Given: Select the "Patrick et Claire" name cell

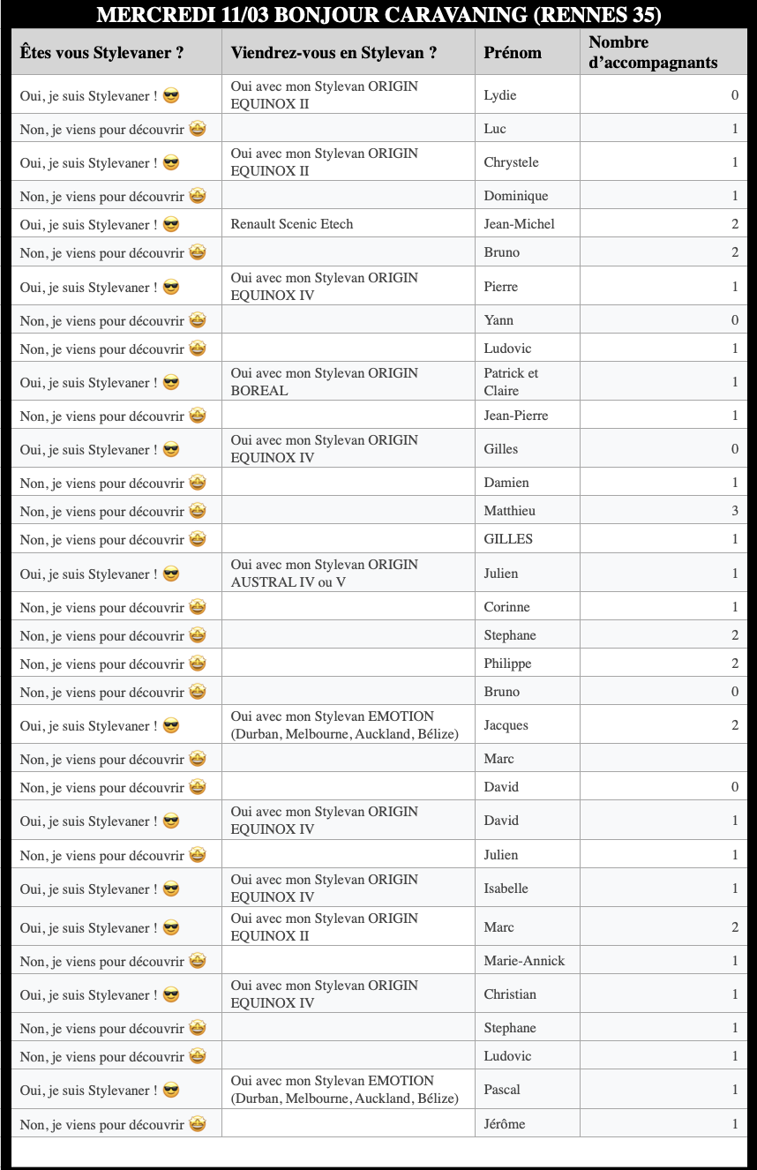Looking at the screenshot, I should click(x=511, y=382).
